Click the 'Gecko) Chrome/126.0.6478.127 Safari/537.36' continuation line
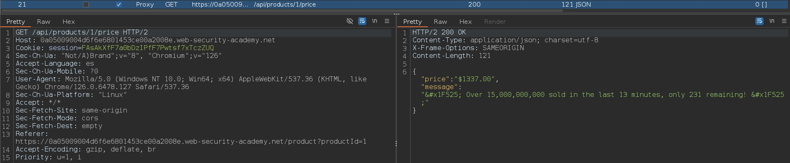The height and width of the screenshot is (163, 790). tap(102, 87)
